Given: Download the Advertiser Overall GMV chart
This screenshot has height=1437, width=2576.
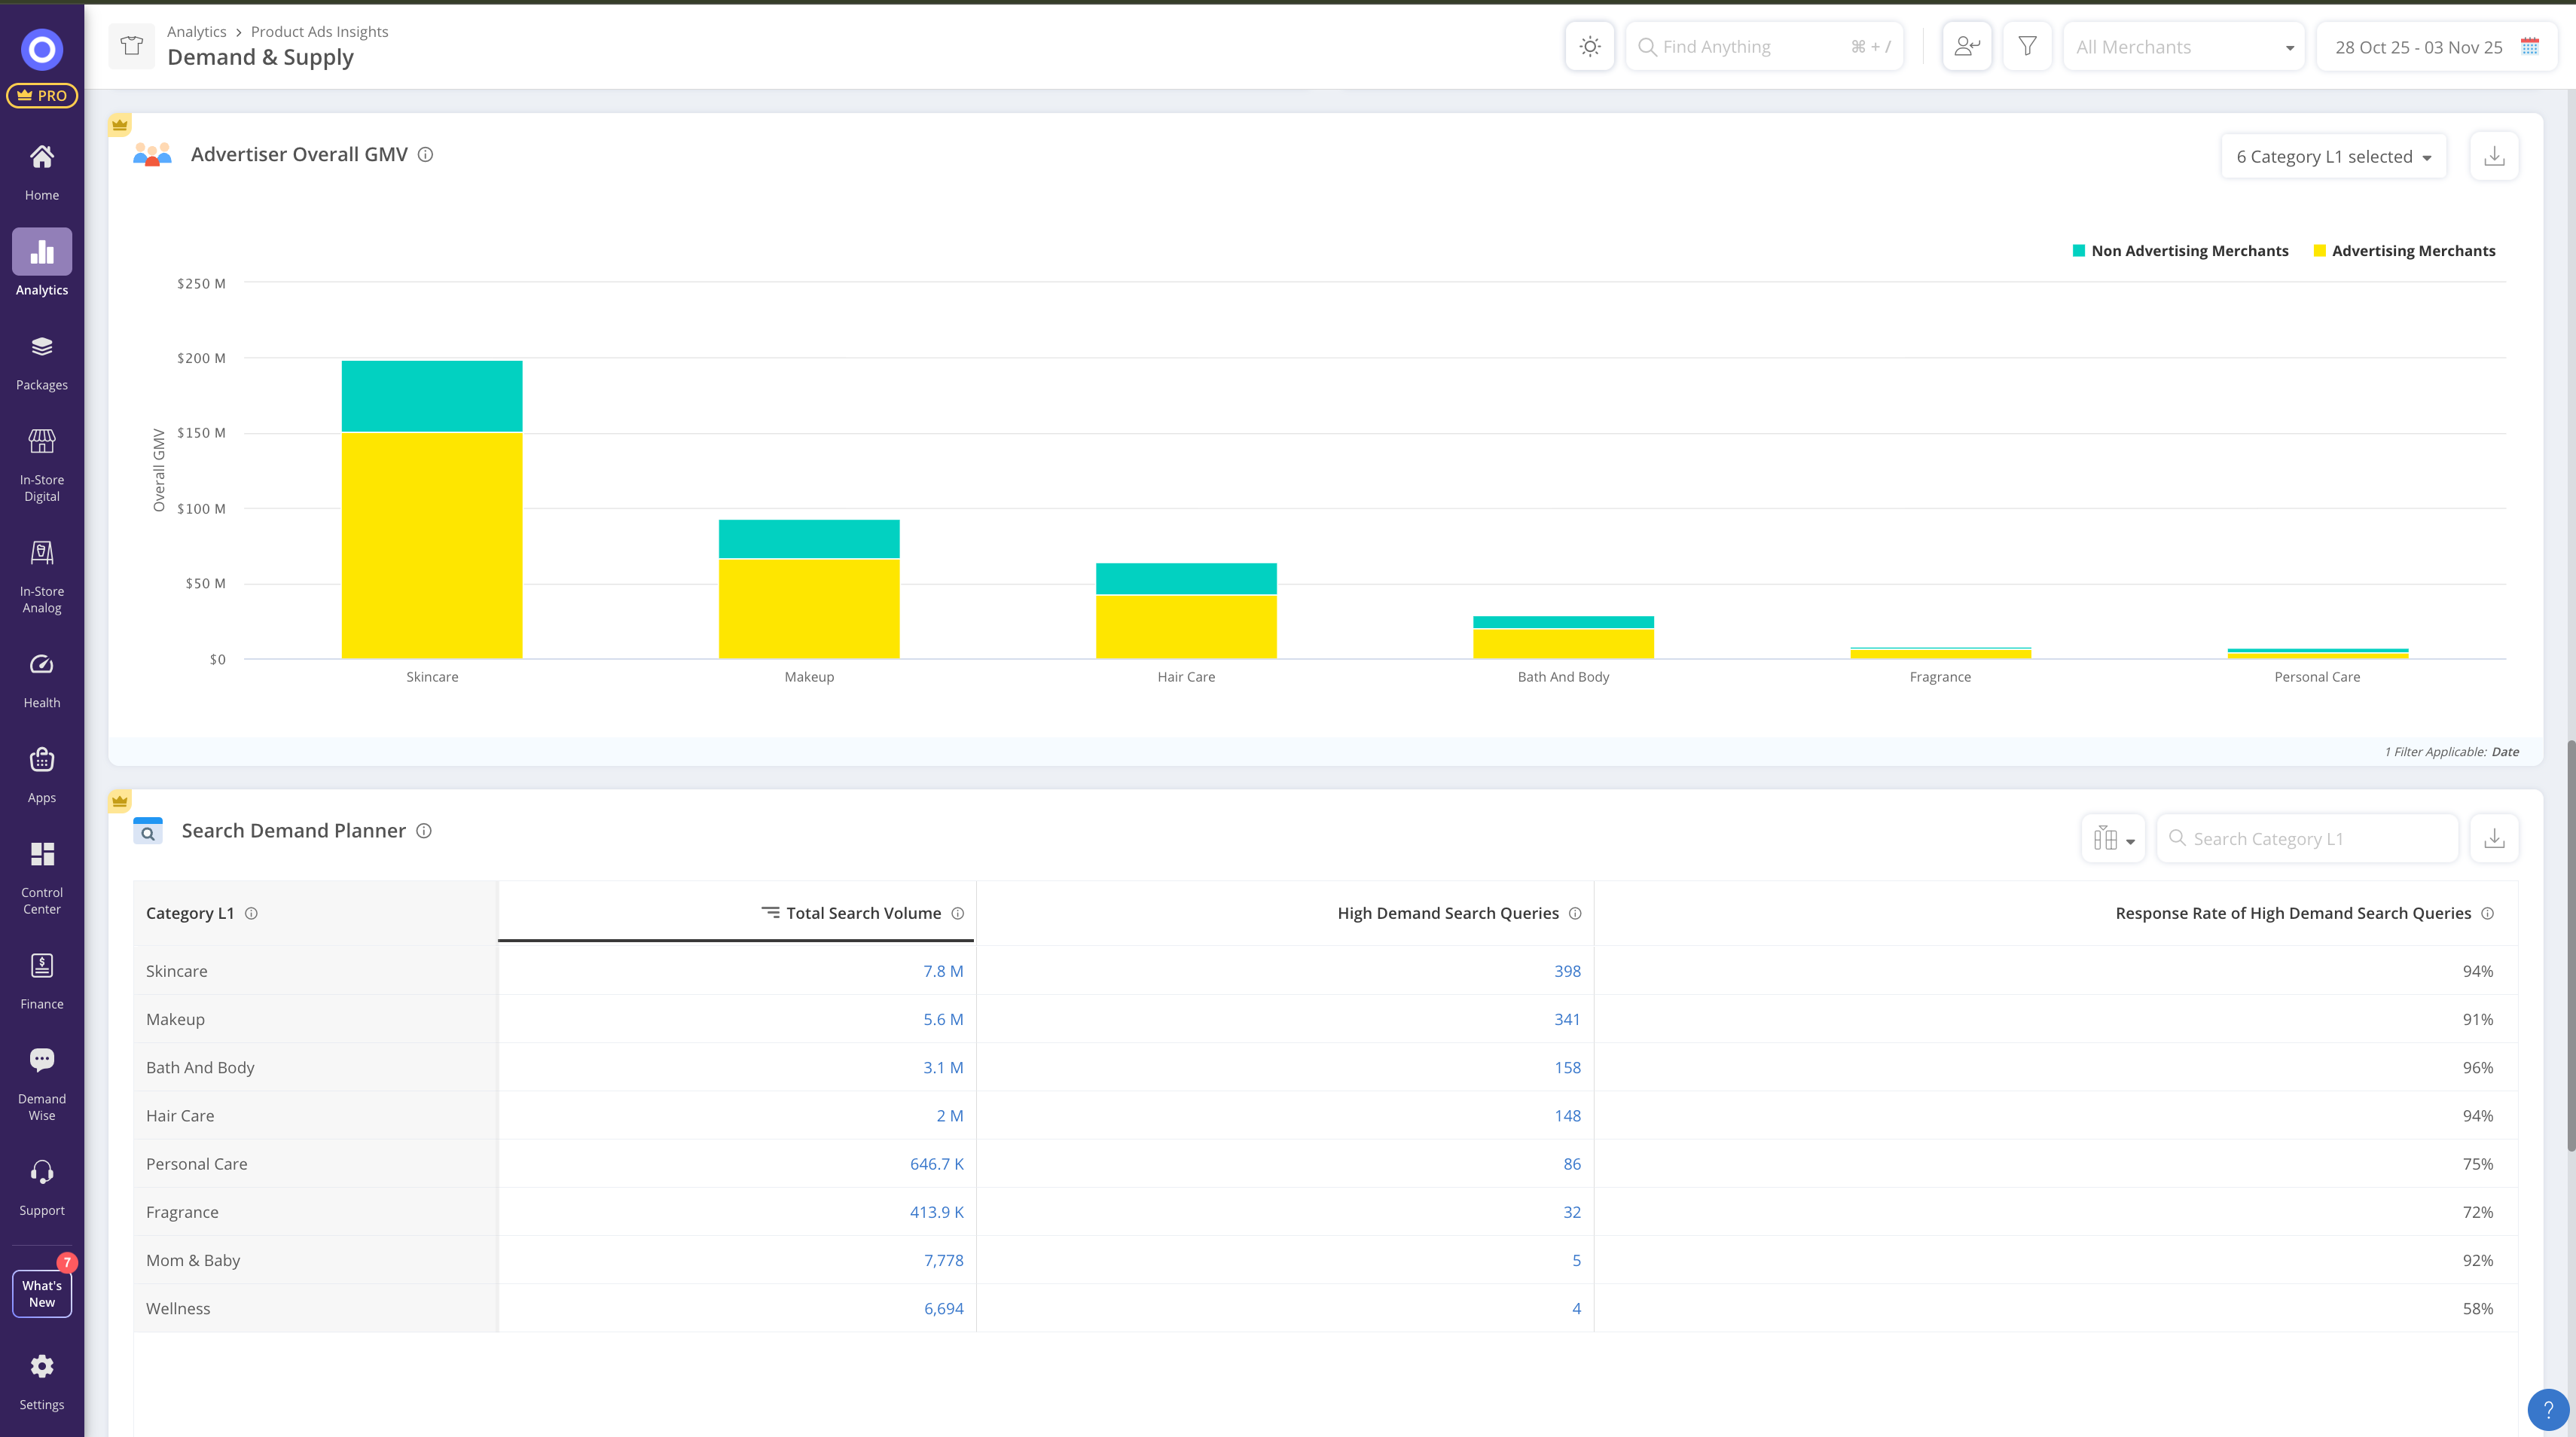Looking at the screenshot, I should (x=2494, y=157).
